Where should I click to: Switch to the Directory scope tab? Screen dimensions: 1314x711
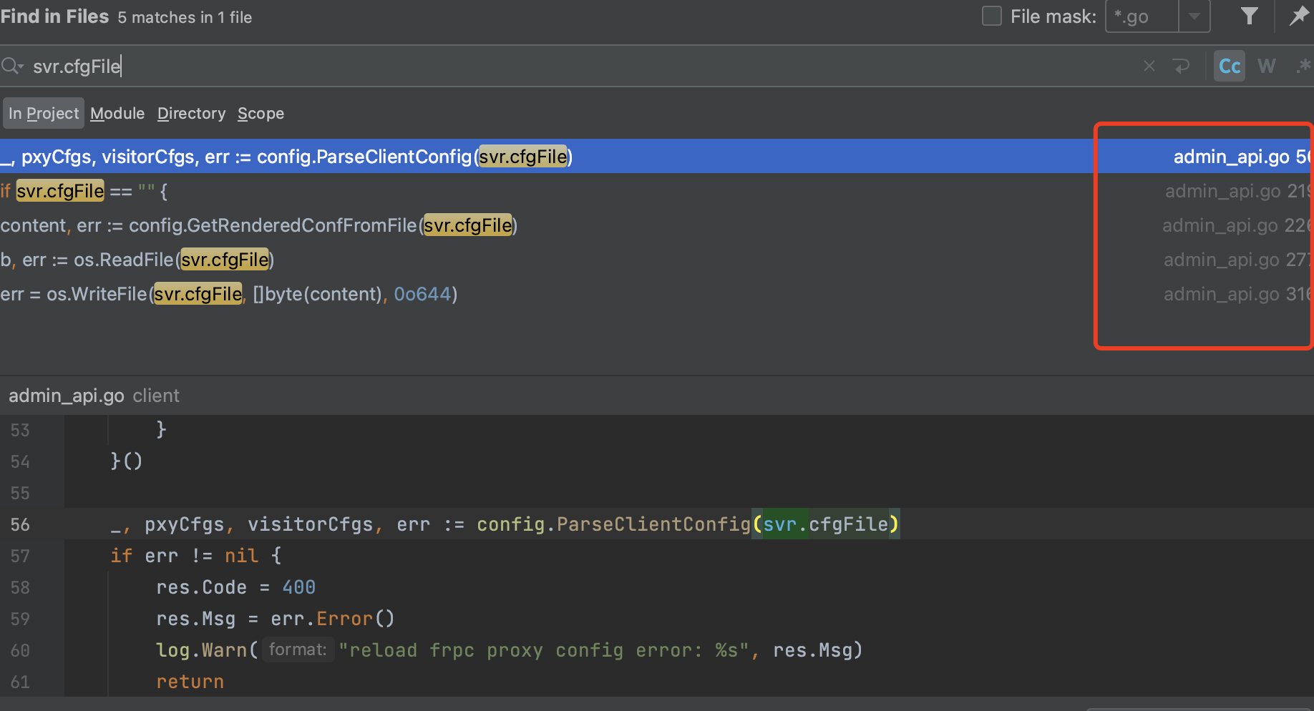coord(191,113)
